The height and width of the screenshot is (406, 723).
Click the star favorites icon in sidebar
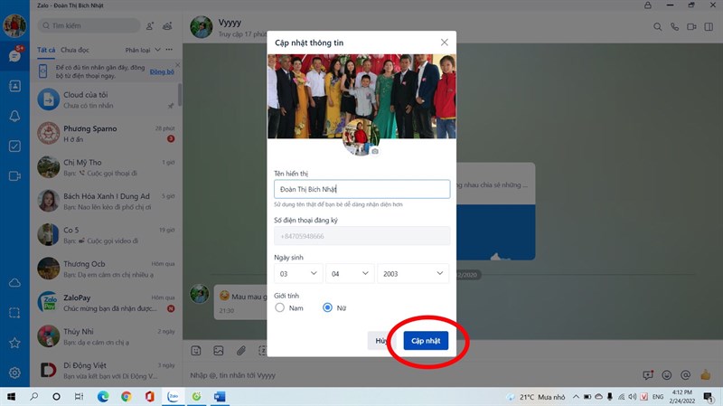14,343
